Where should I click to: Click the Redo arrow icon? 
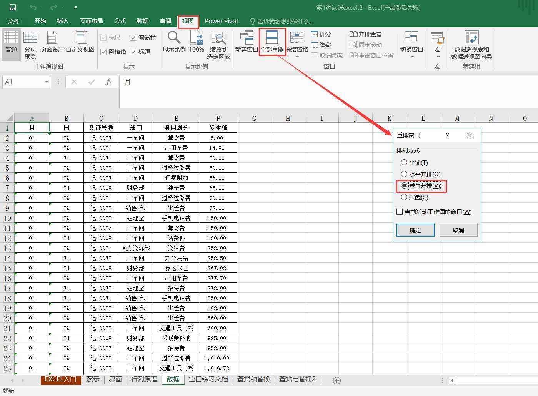[x=53, y=7]
